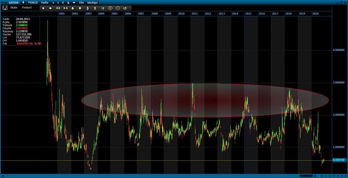The image size is (348, 178).
Task: Click the last plus icon in bottom bar
Action: coord(342,176)
